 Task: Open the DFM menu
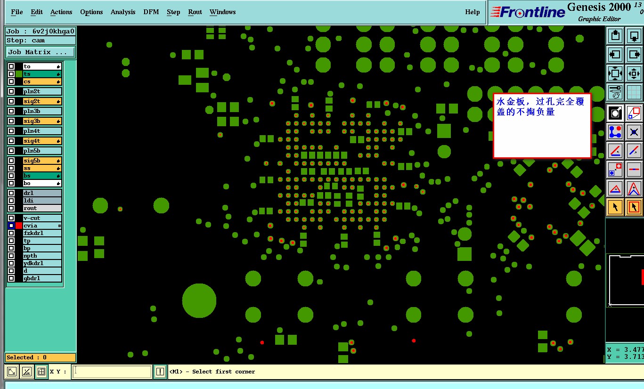point(151,12)
